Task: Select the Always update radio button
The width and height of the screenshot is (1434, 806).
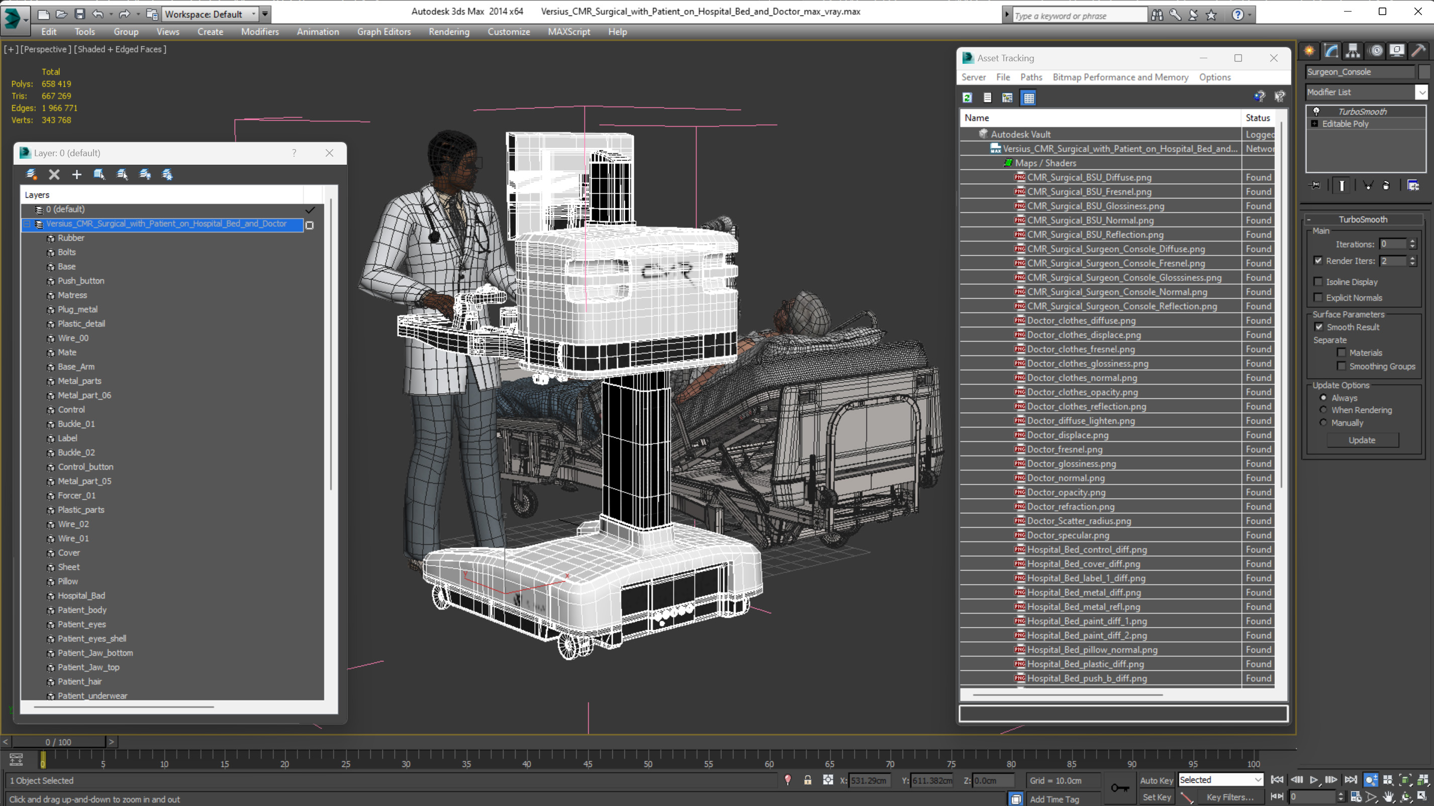Action: click(1323, 397)
